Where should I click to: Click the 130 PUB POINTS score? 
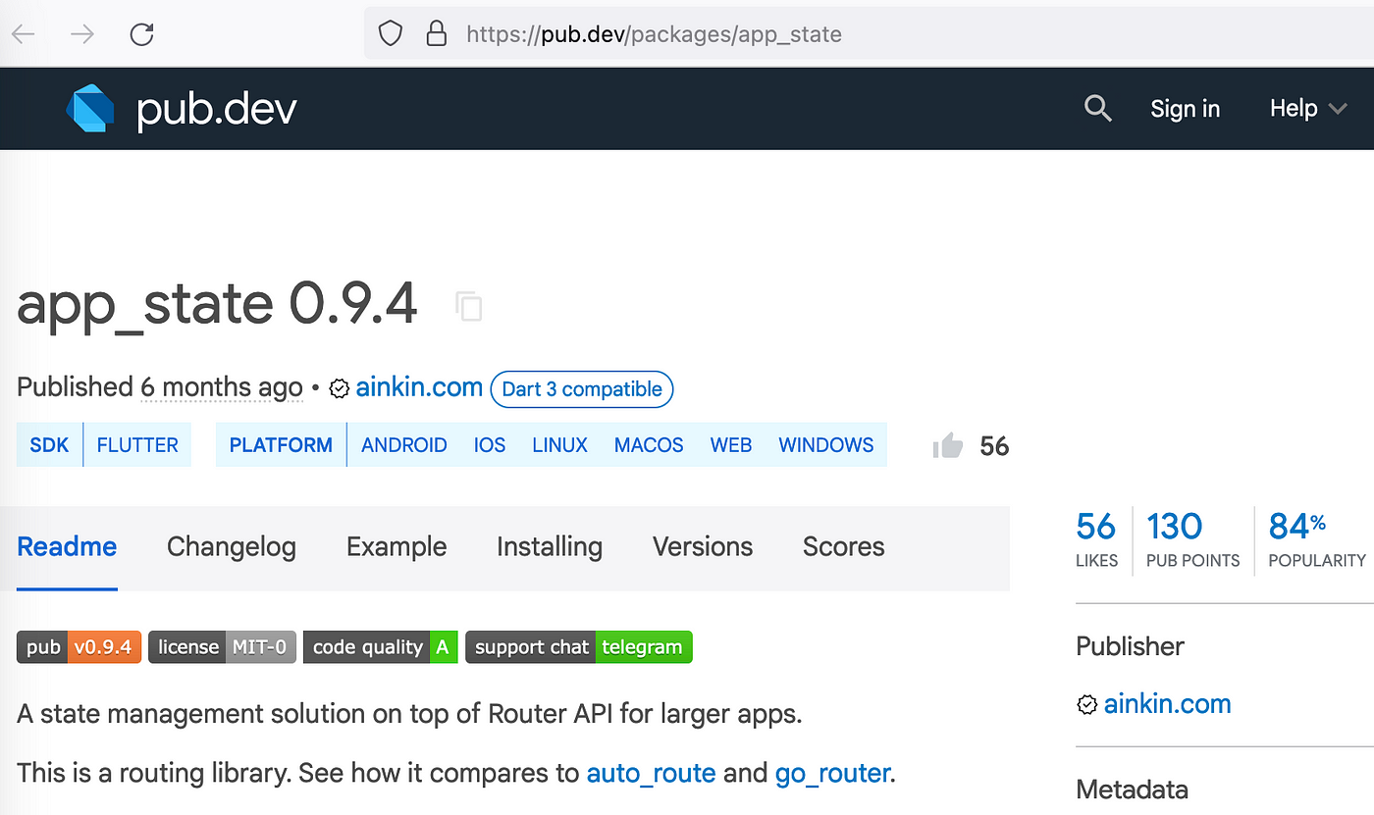click(1192, 540)
